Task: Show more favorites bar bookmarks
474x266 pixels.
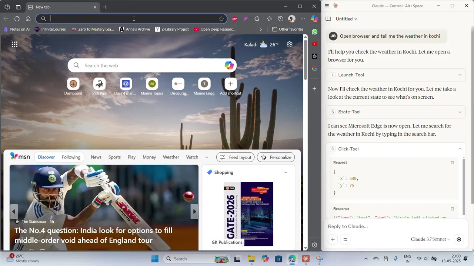Action: [x=261, y=29]
